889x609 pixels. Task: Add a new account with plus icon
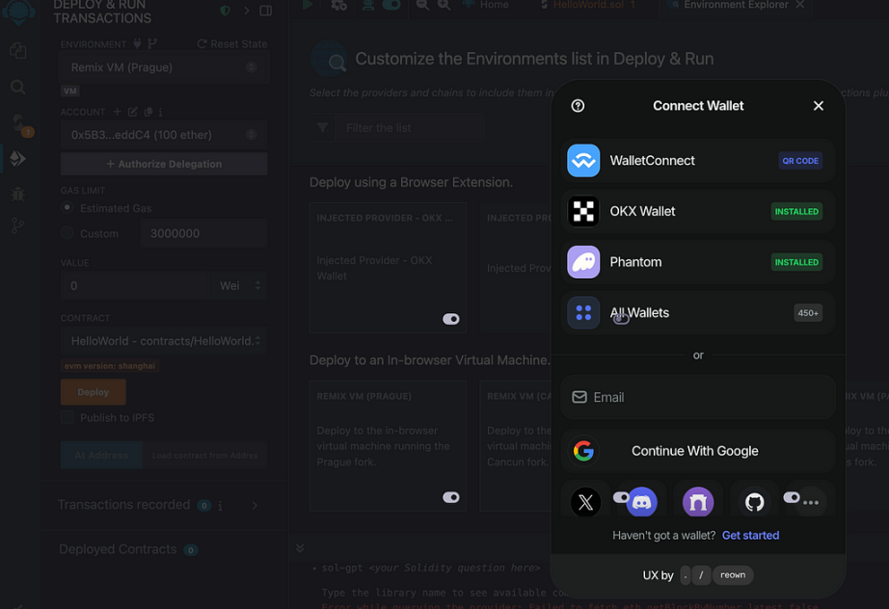118,112
